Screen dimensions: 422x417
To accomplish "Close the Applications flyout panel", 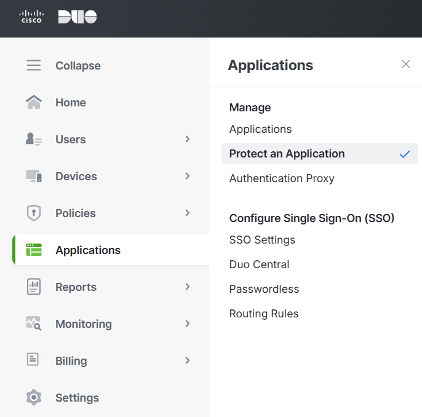I will (x=405, y=64).
